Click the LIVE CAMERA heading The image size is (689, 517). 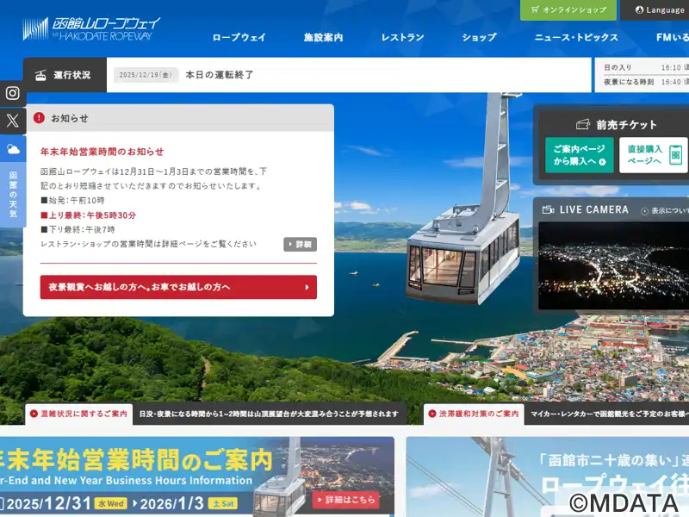[x=594, y=209]
